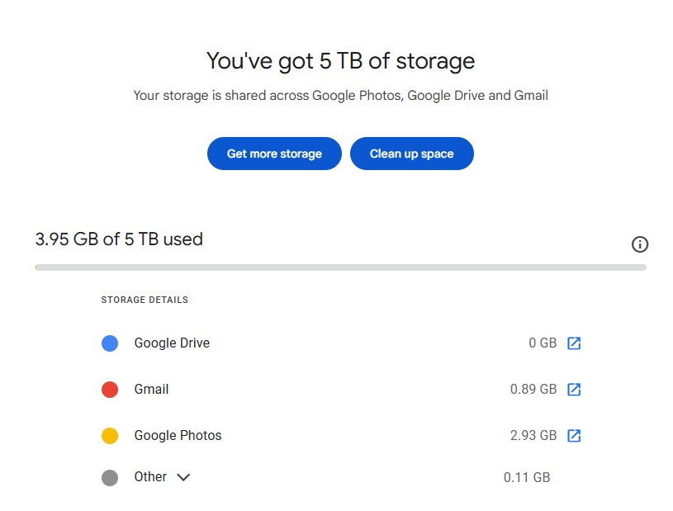Click the red Gmail color dot
This screenshot has height=511, width=673.
[110, 390]
